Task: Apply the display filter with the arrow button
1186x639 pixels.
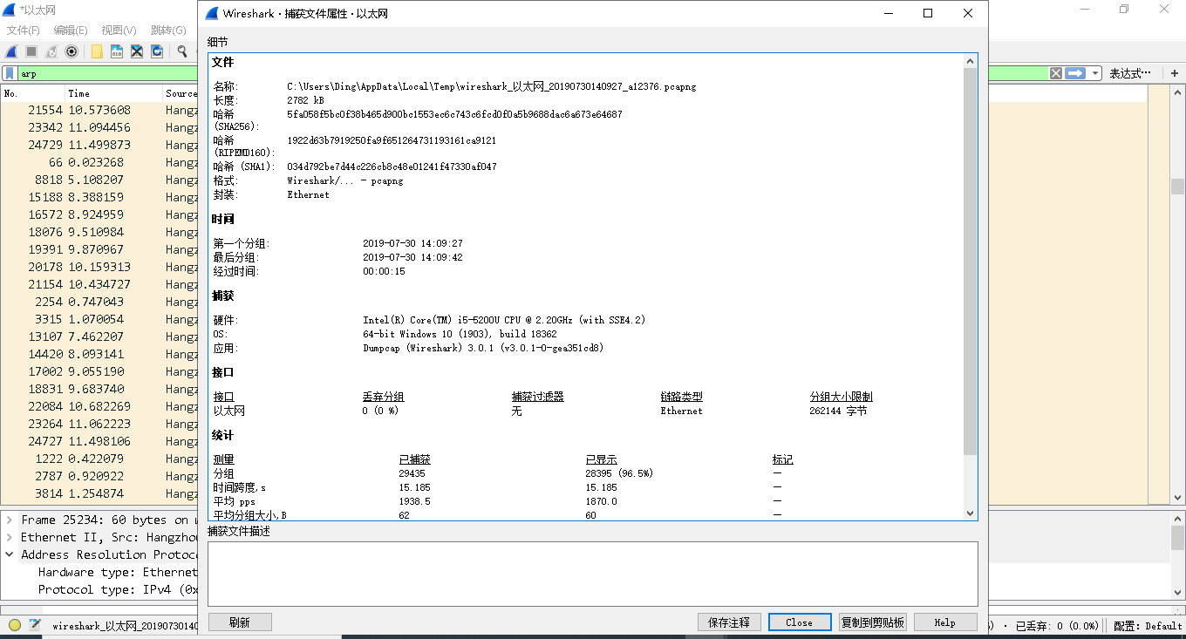Action: pos(1075,73)
